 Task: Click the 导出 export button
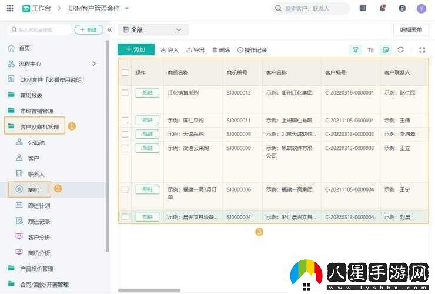tap(195, 50)
